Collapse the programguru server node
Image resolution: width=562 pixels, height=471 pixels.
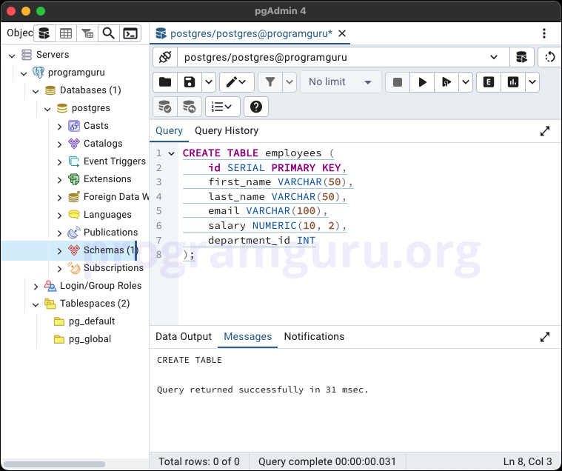[24, 73]
